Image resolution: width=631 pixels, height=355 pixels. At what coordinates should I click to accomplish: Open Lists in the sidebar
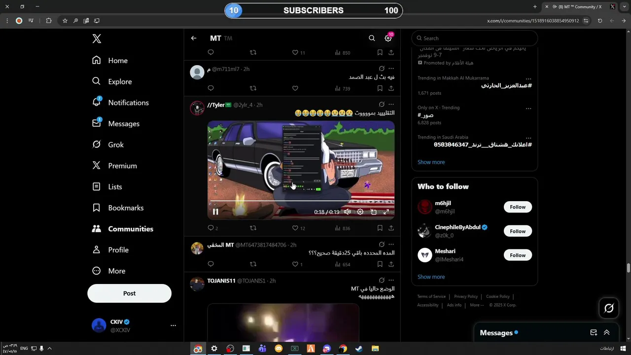(107, 186)
